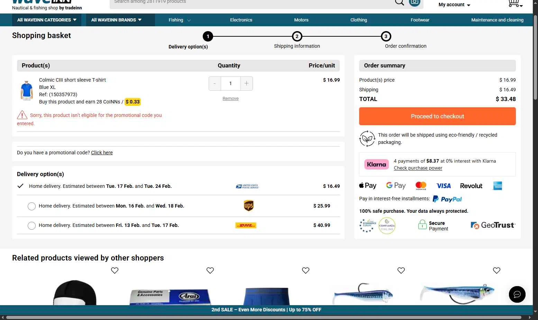Open the shopping cart icon in header
Screen dimensions: 538x320
click(x=515, y=3)
